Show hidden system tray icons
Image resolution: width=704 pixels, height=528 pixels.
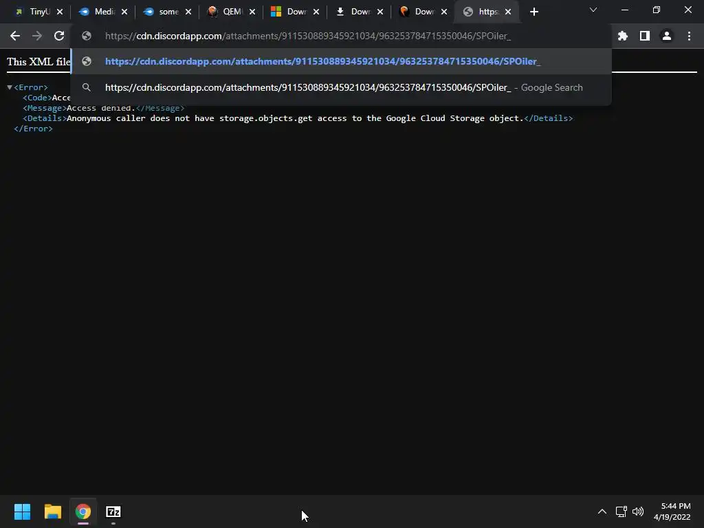(602, 511)
